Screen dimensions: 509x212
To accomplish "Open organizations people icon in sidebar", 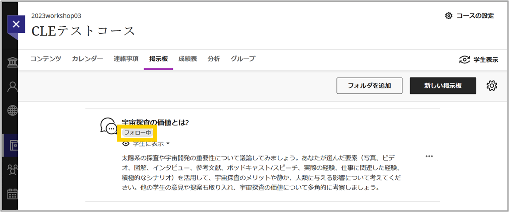I will [x=12, y=170].
